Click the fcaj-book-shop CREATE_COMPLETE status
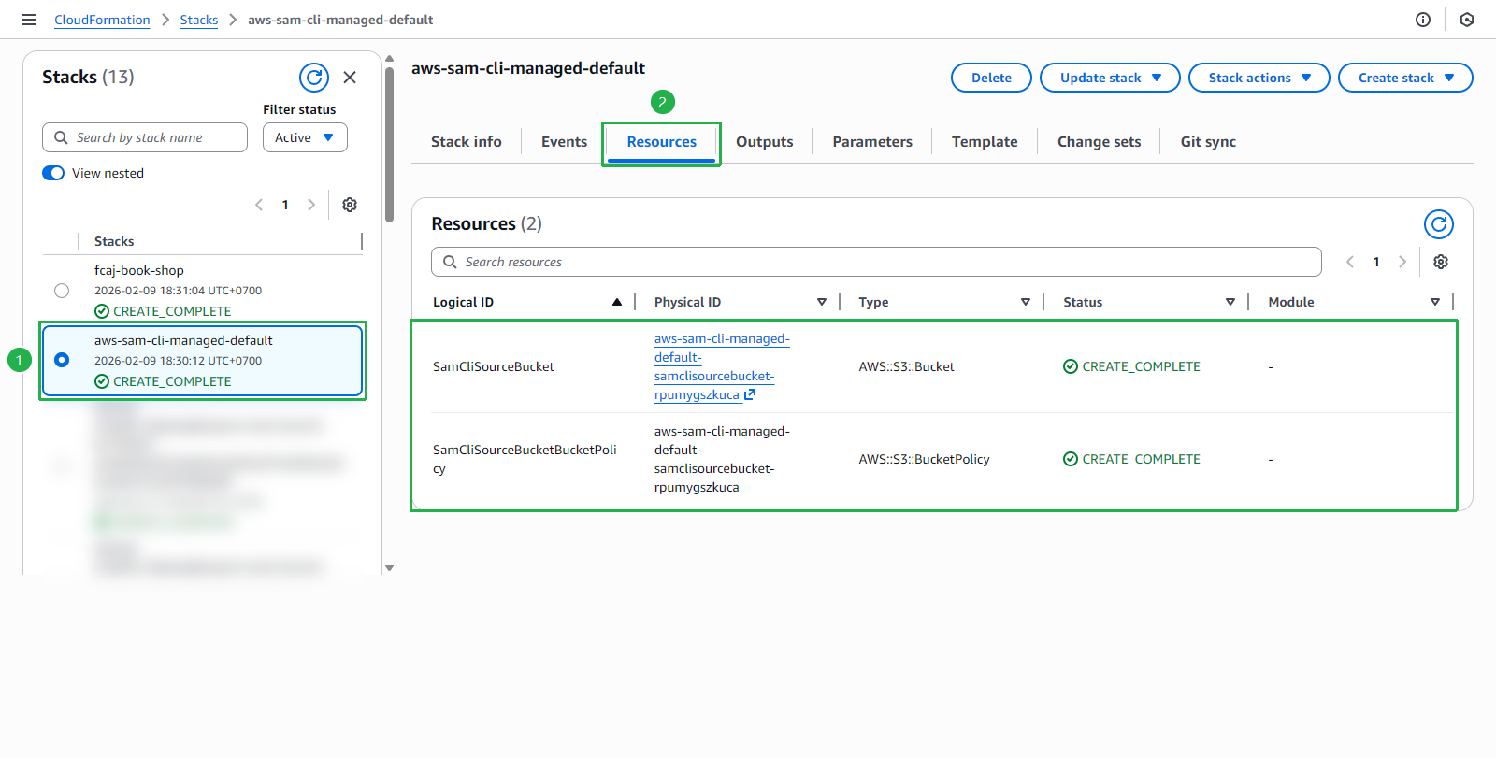The width and height of the screenshot is (1496, 758). click(x=163, y=311)
